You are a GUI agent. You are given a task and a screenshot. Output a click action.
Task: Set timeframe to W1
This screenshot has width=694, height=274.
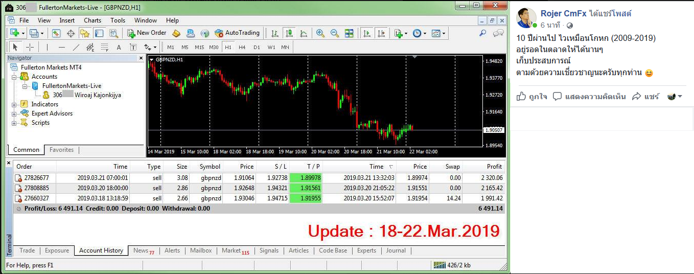point(271,48)
